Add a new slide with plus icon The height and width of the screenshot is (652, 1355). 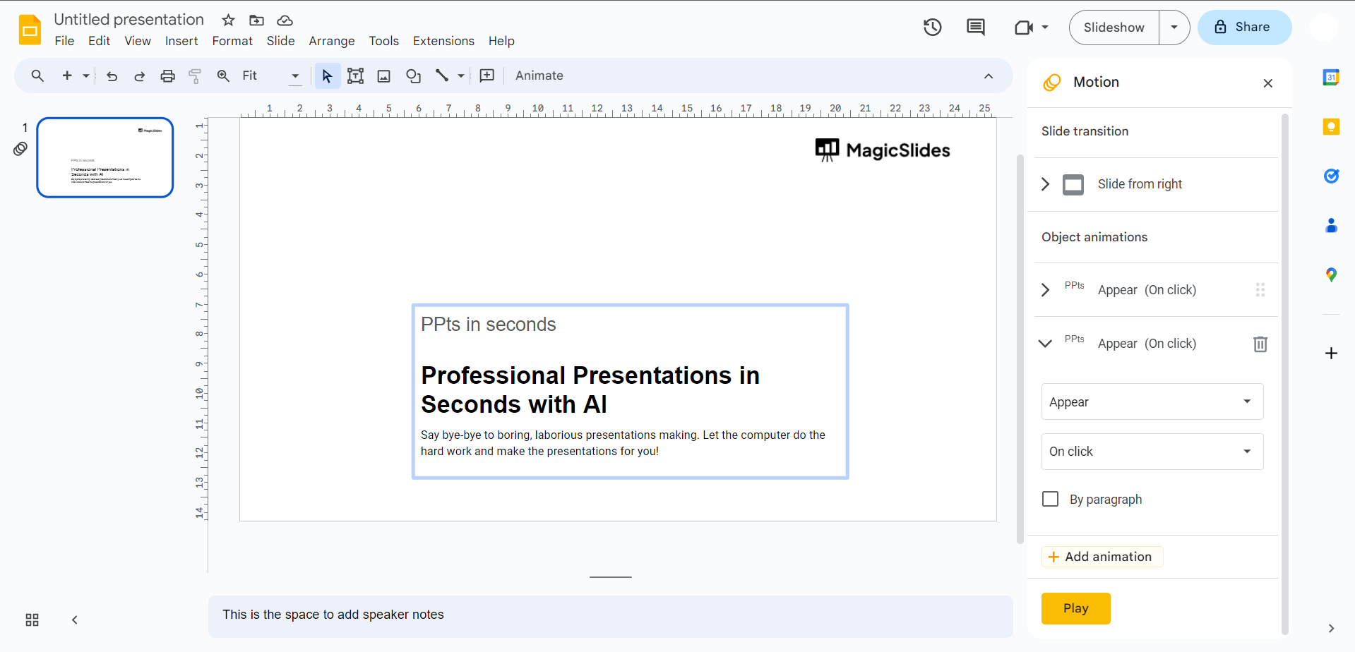tap(67, 76)
